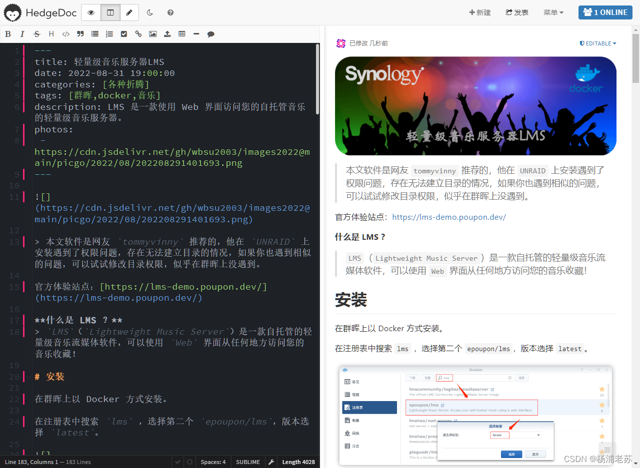Insert a comment with the speech bubble icon
The image size is (640, 468).
point(210,34)
